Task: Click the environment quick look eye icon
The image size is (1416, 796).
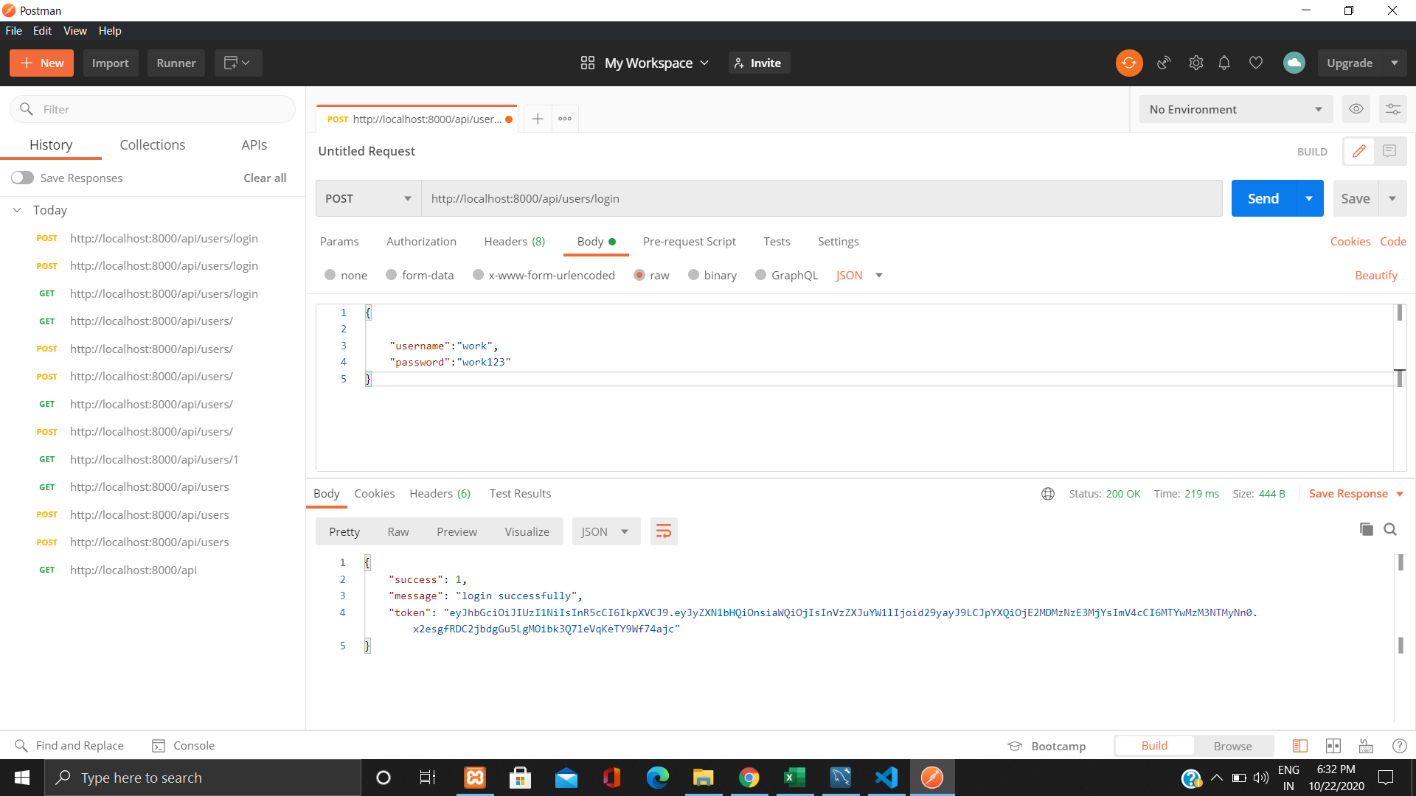Action: (1356, 109)
